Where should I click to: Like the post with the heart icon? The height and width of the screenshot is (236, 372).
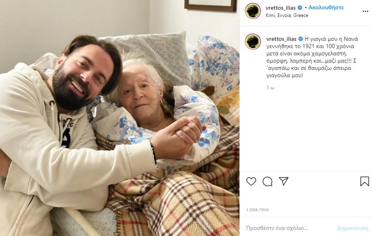point(251,182)
